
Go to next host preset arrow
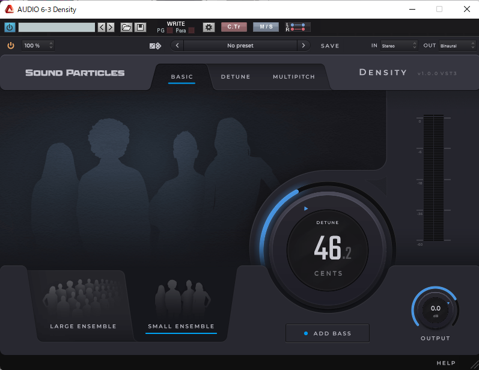[111, 28]
